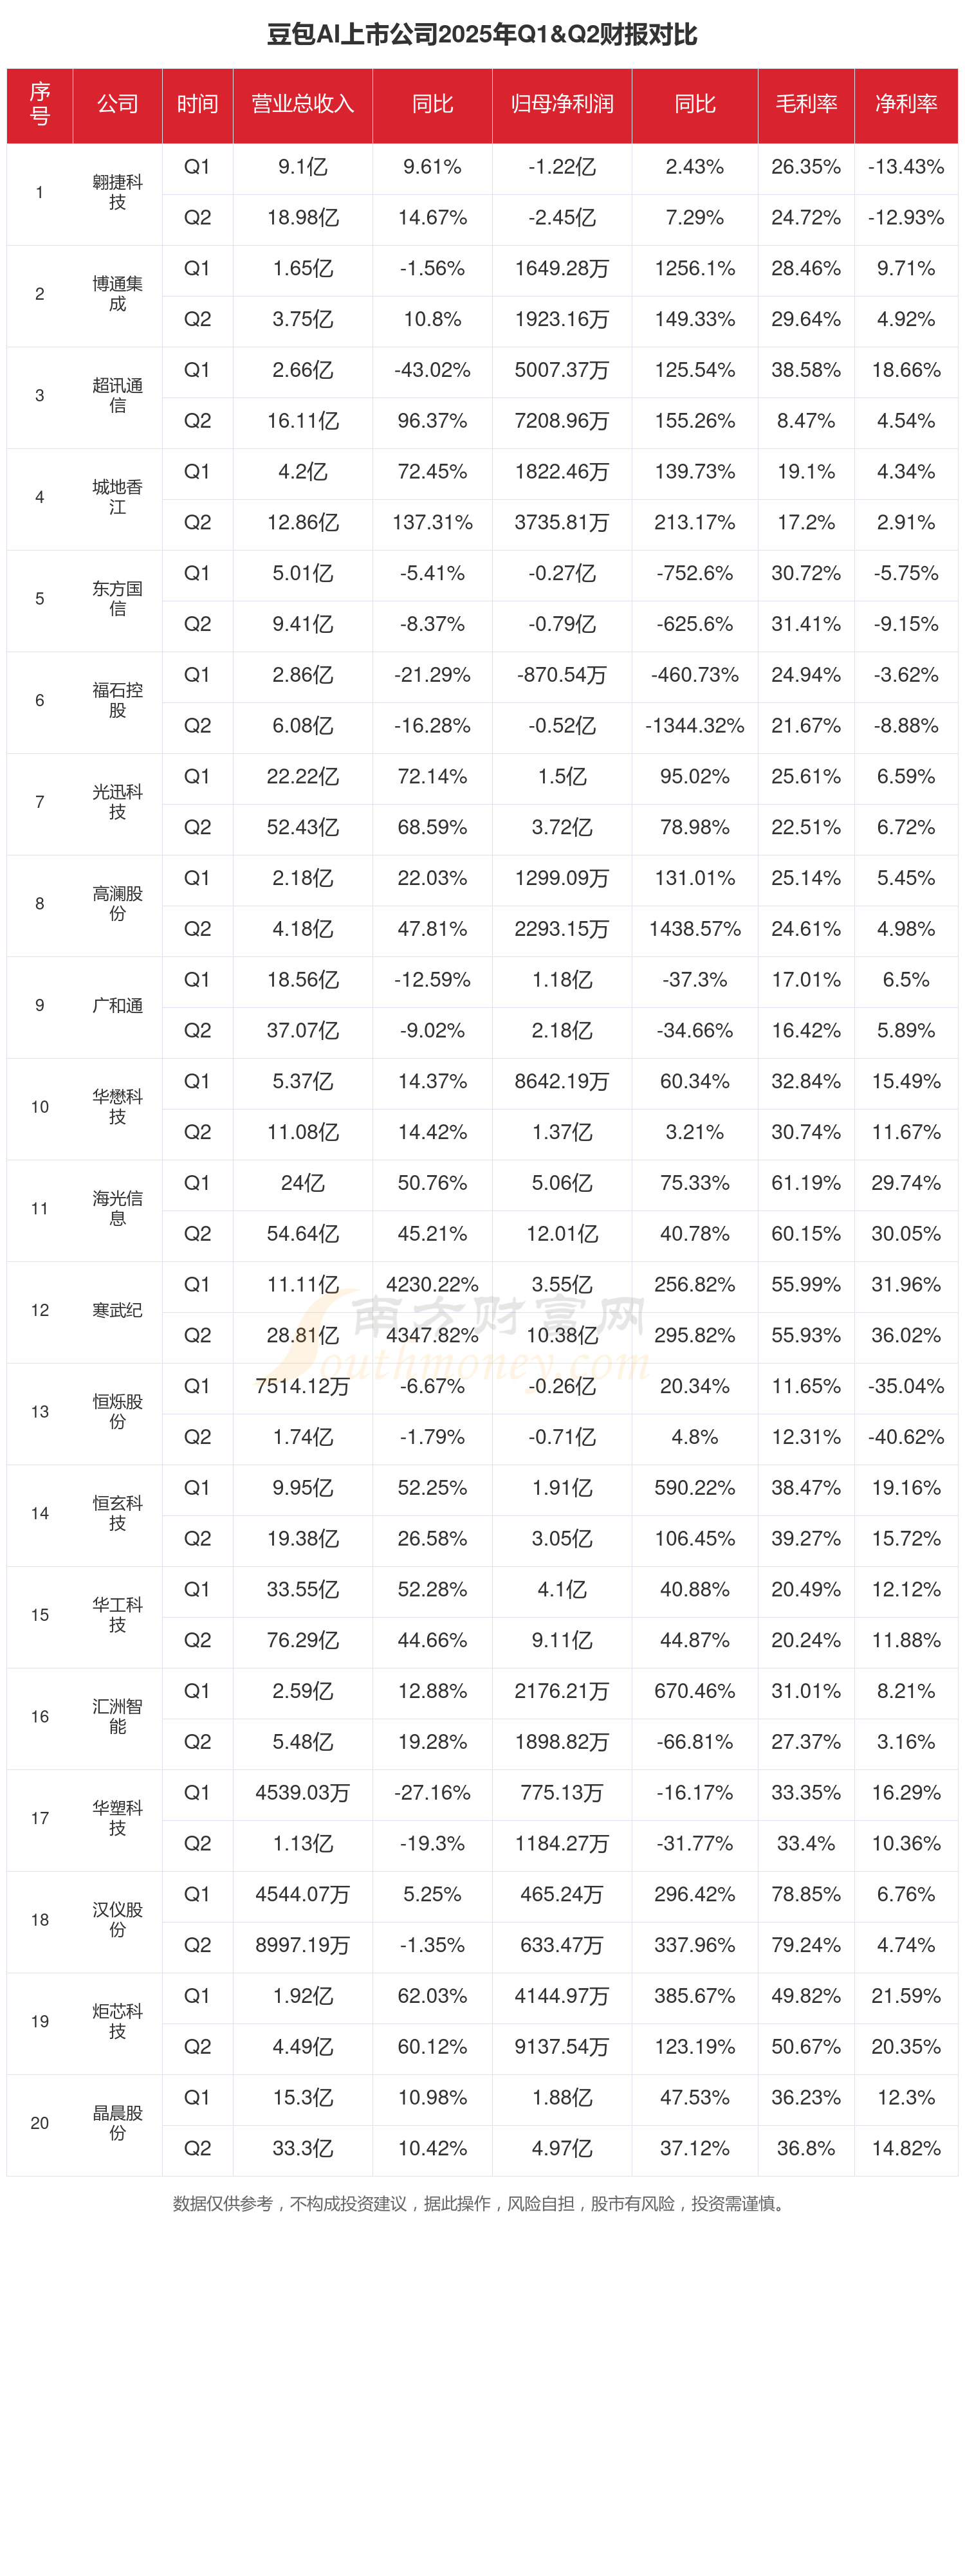The width and height of the screenshot is (965, 2576).
Task: Click 广和通 in the company column
Action: 117,1005
